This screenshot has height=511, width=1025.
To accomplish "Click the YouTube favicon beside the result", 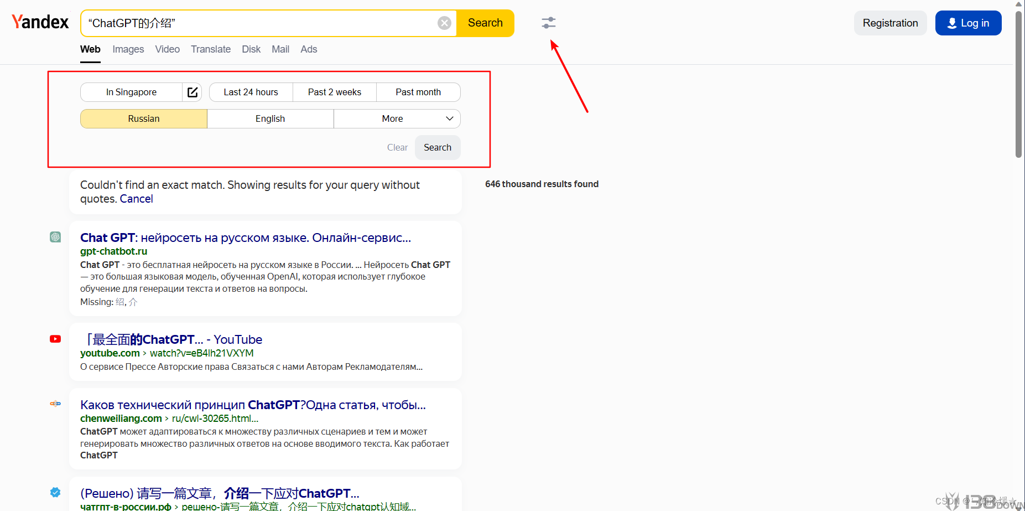I will (x=55, y=339).
